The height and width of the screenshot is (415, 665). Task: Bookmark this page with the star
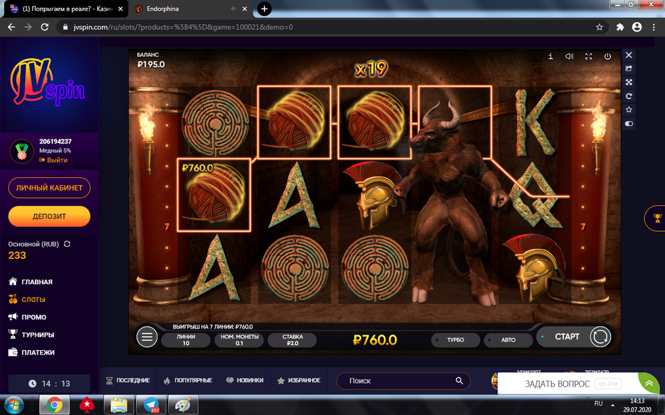click(x=599, y=27)
